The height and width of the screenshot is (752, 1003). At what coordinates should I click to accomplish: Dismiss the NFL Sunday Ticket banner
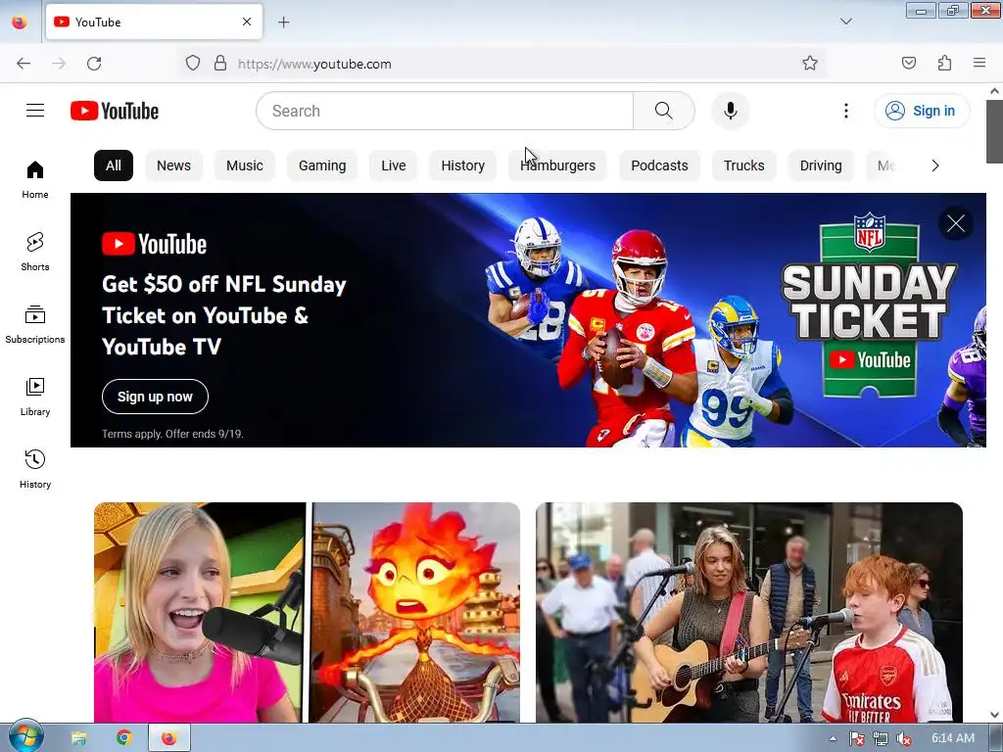point(956,224)
